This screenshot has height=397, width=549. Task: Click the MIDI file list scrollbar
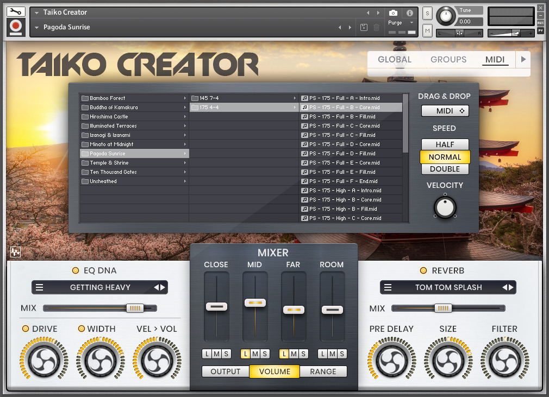[405, 123]
